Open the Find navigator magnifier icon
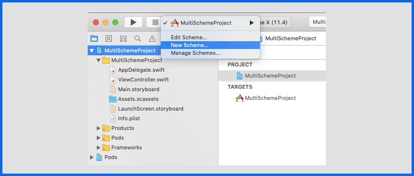This screenshot has height=176, width=414. pyautogui.click(x=138, y=39)
